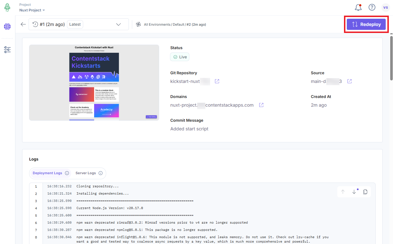Screen dimensions: 393x244
Task: Click the 'Current Node.js Version: v20.17.0' line
Action: pyautogui.click(x=110, y=208)
